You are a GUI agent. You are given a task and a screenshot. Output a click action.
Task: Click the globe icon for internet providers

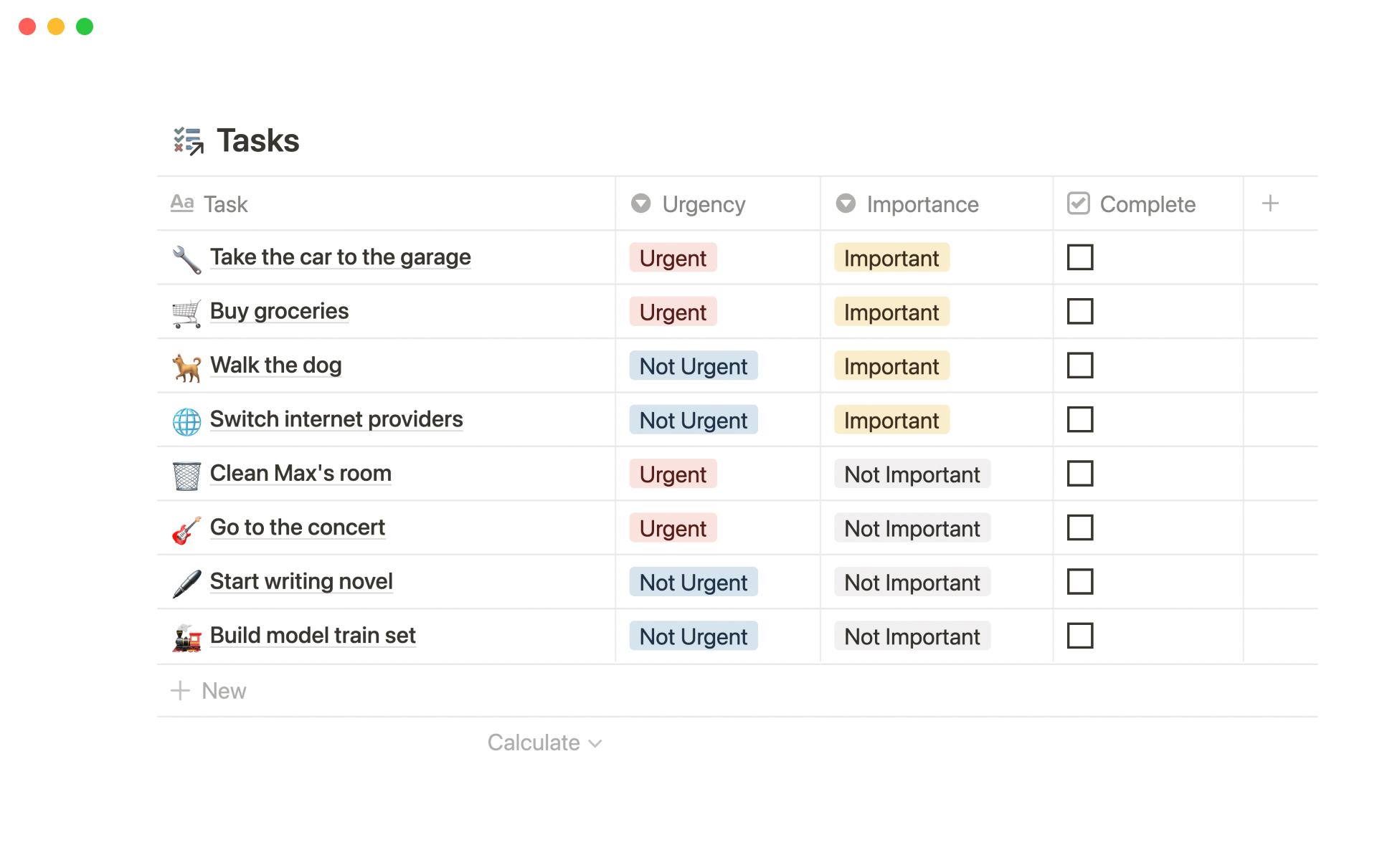pyautogui.click(x=186, y=421)
